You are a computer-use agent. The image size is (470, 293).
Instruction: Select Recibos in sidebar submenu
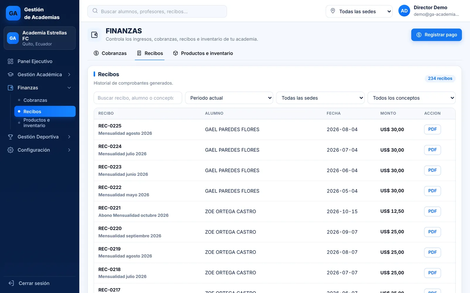coord(45,111)
